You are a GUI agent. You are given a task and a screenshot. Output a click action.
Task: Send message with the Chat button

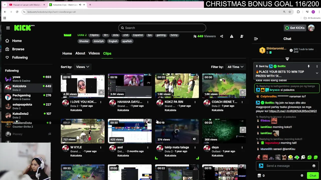click(313, 175)
